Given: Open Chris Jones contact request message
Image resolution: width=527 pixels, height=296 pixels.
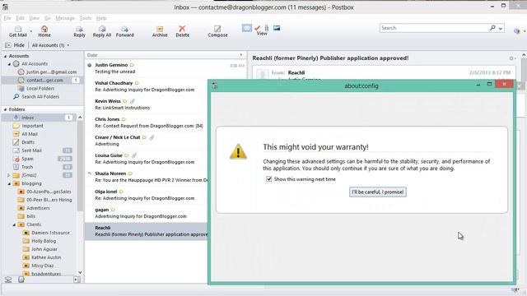Looking at the screenshot, I should point(147,123).
